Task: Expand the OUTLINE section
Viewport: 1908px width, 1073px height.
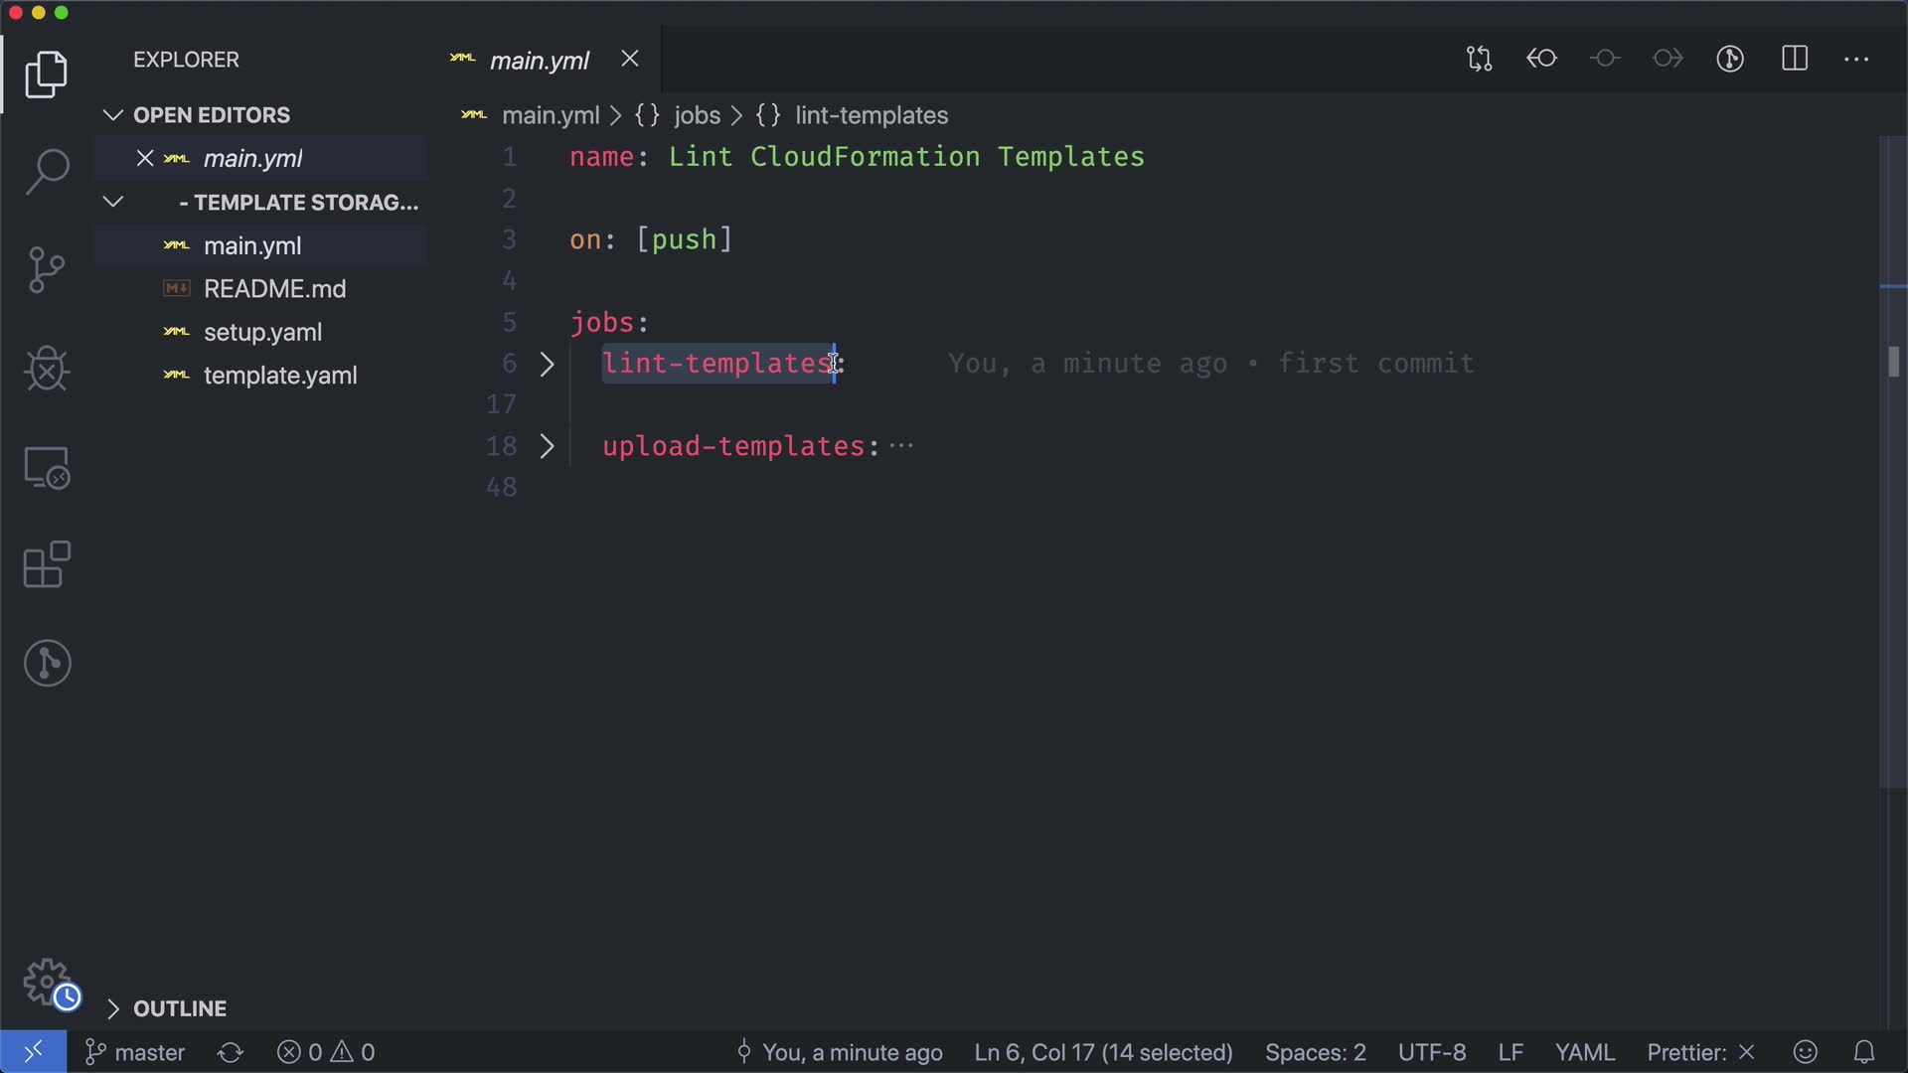Action: tap(179, 1008)
